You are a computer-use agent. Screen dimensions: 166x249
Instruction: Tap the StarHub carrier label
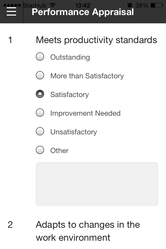(x=35, y=5)
